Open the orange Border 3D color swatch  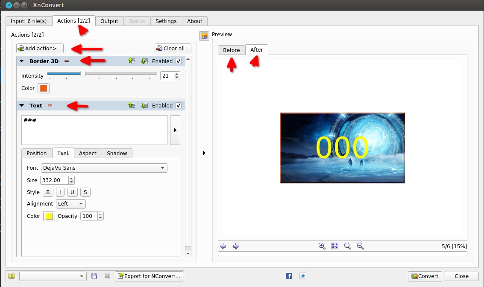tap(44, 88)
